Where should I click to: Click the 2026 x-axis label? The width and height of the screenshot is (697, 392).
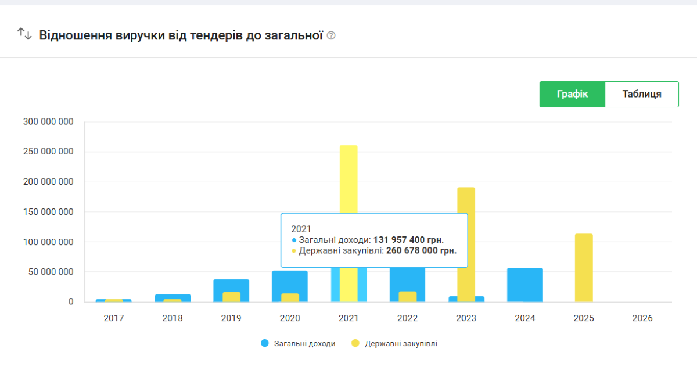pyautogui.click(x=642, y=318)
